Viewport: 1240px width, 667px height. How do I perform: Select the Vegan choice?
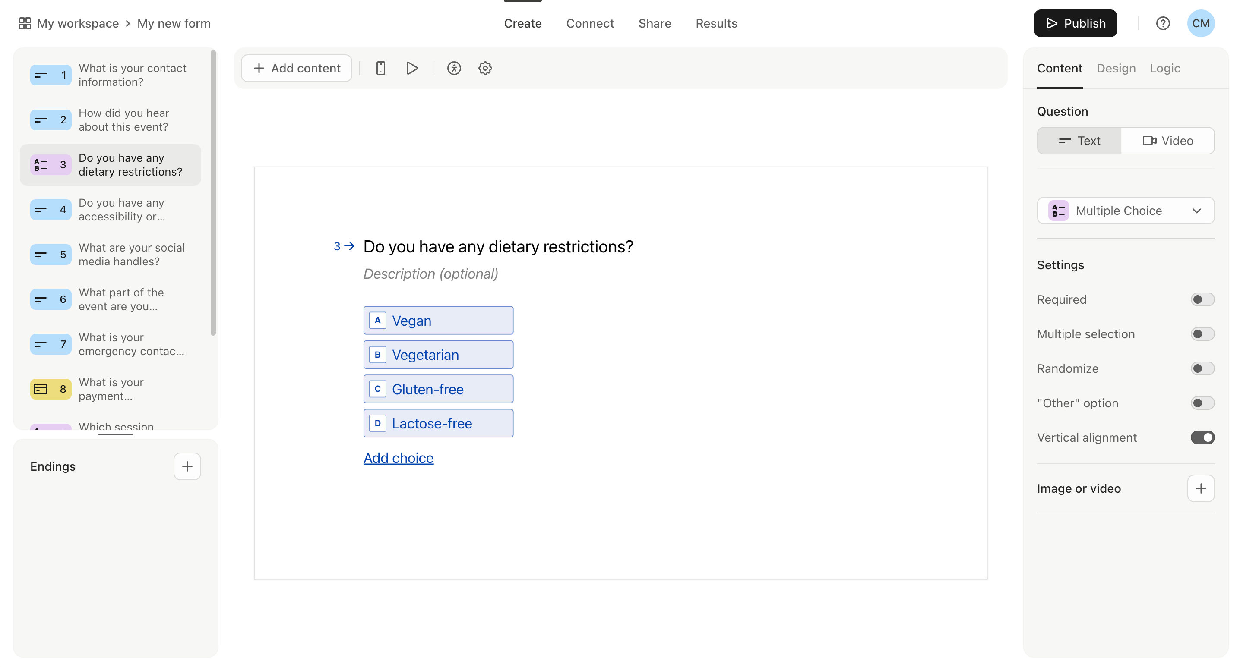click(x=438, y=320)
